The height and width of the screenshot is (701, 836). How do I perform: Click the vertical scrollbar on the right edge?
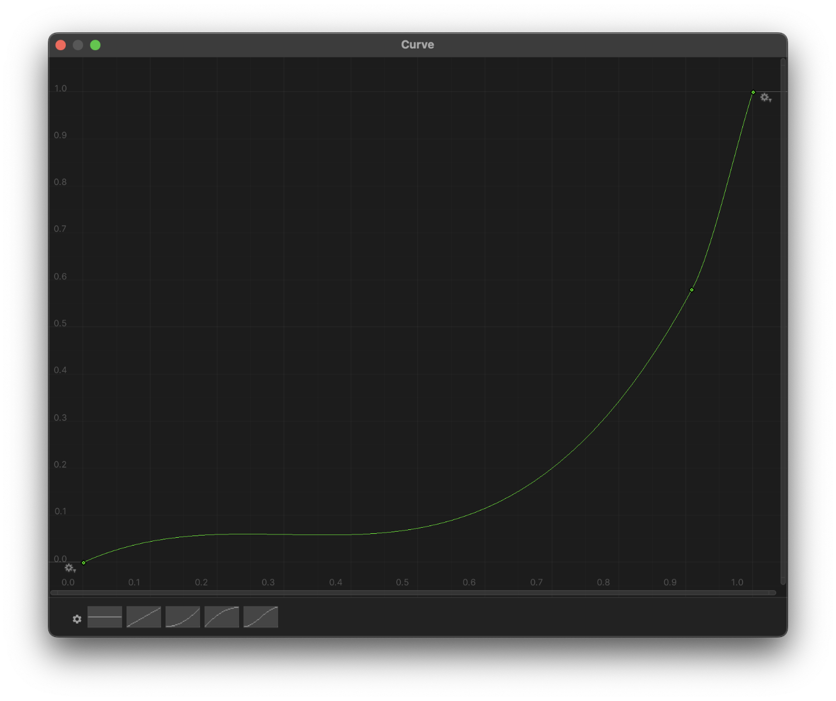(783, 323)
